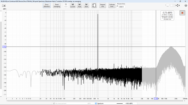The width and height of the screenshot is (188, 105).
Task: Maximize the RTA window
Action: click(180, 1)
